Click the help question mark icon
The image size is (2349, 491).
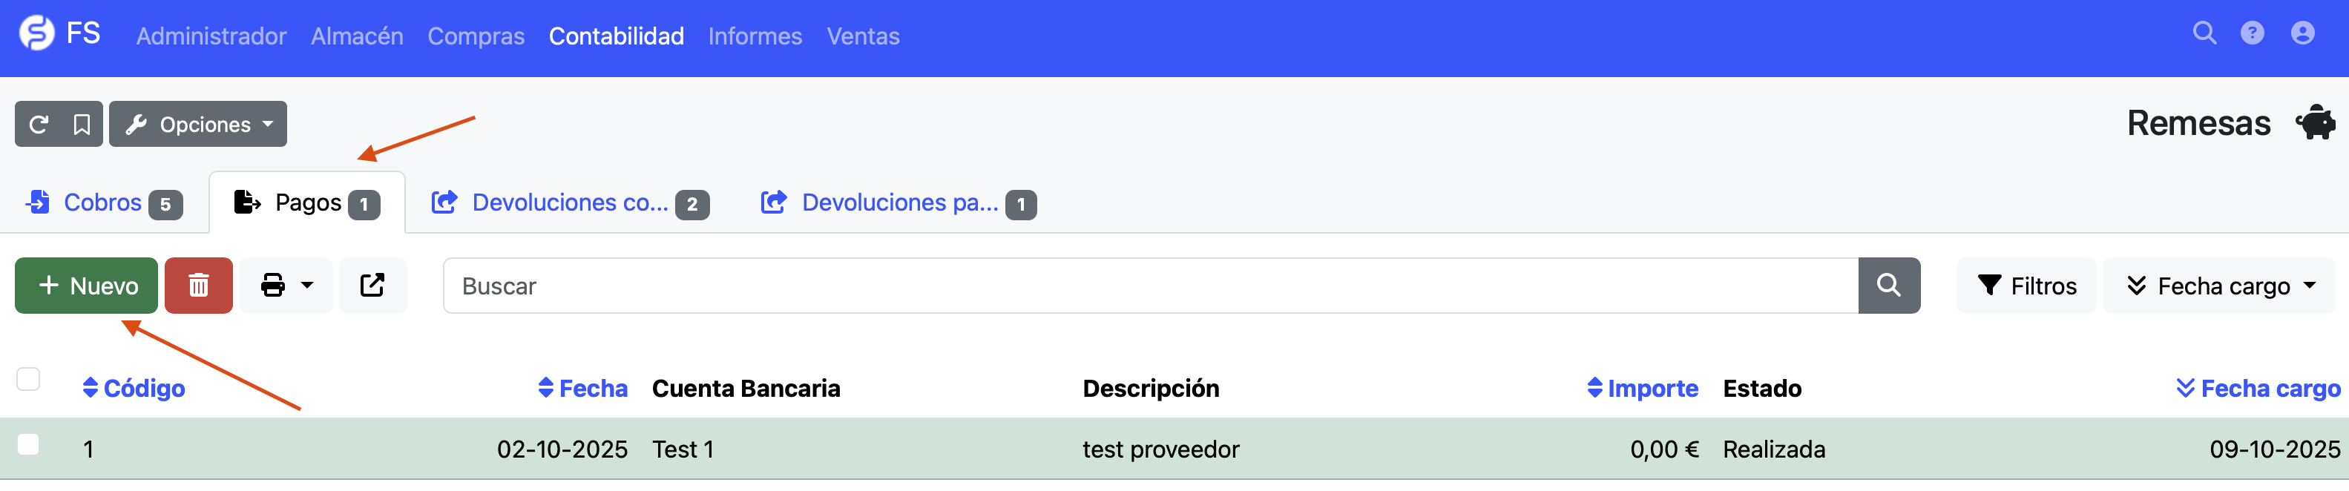(x=2253, y=33)
